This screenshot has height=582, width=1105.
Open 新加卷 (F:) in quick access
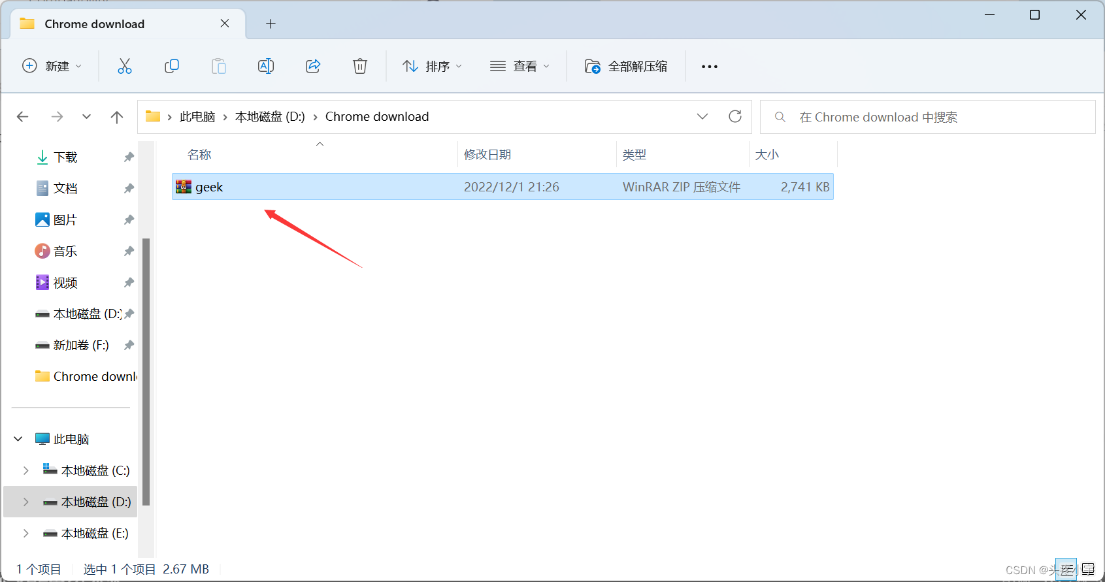coord(72,346)
